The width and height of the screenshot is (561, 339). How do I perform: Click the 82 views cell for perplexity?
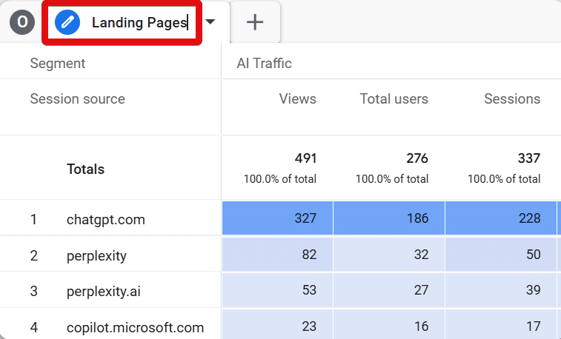point(278,255)
